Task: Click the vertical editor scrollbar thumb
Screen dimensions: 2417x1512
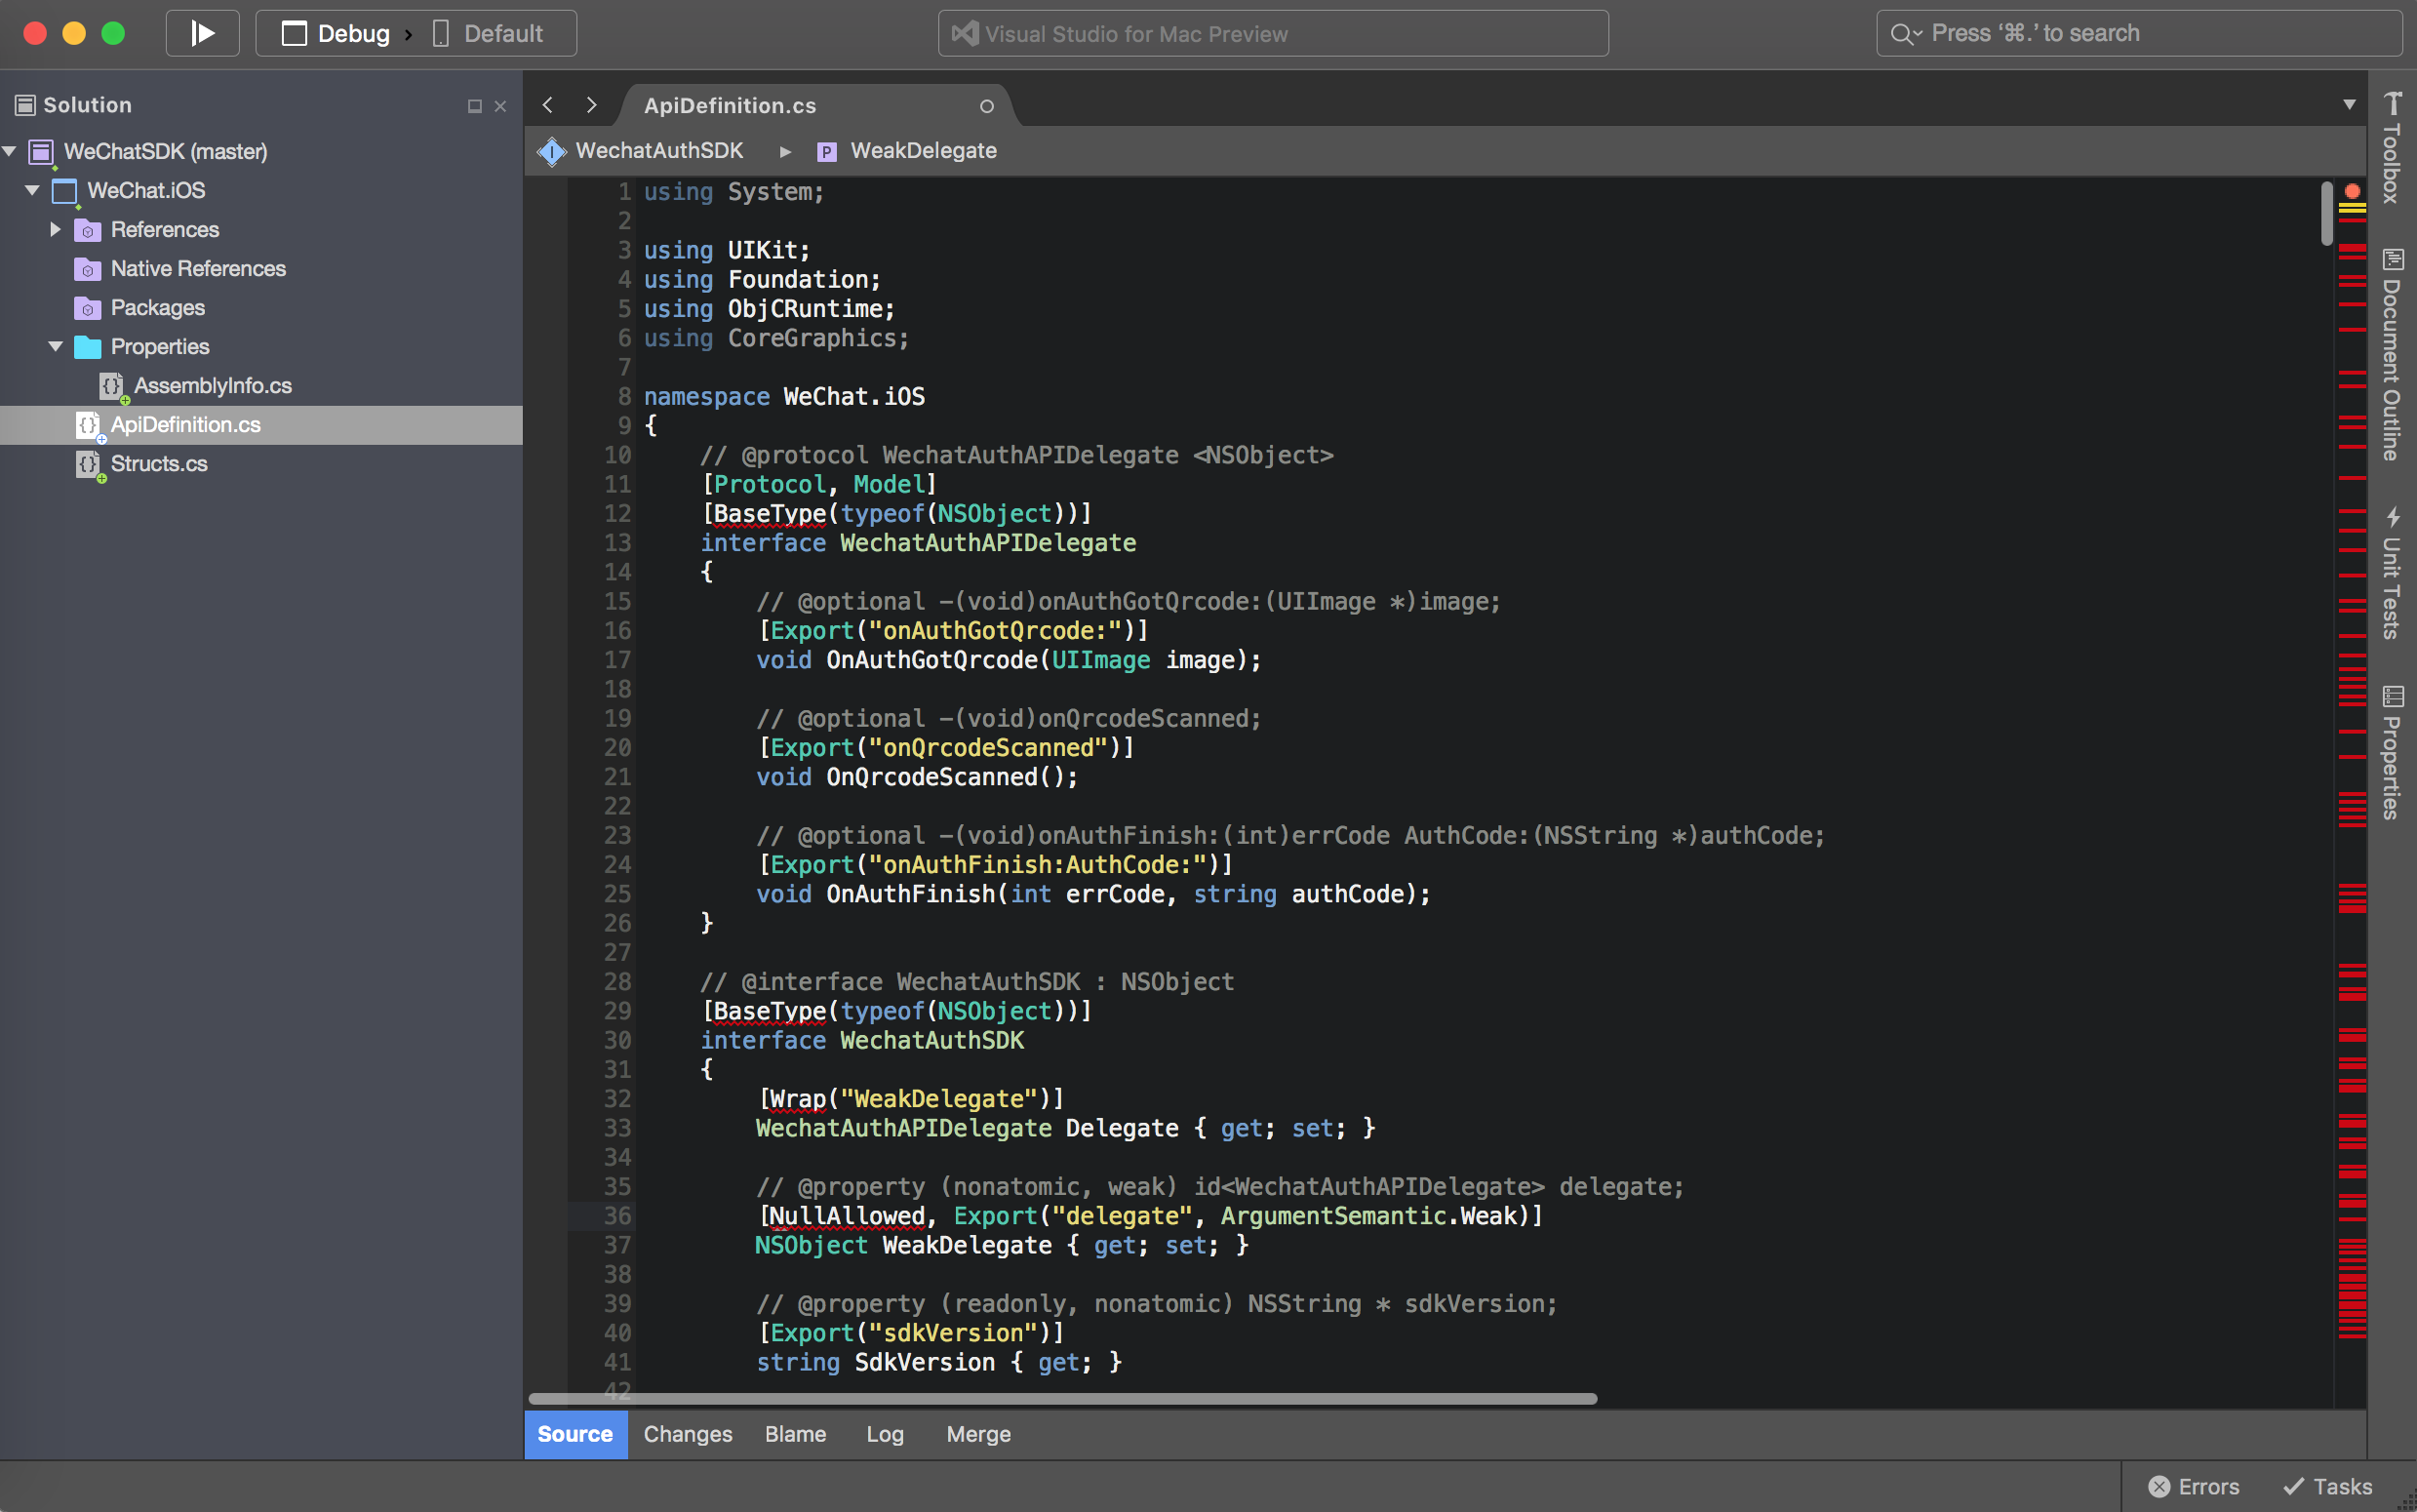Action: pos(2327,212)
